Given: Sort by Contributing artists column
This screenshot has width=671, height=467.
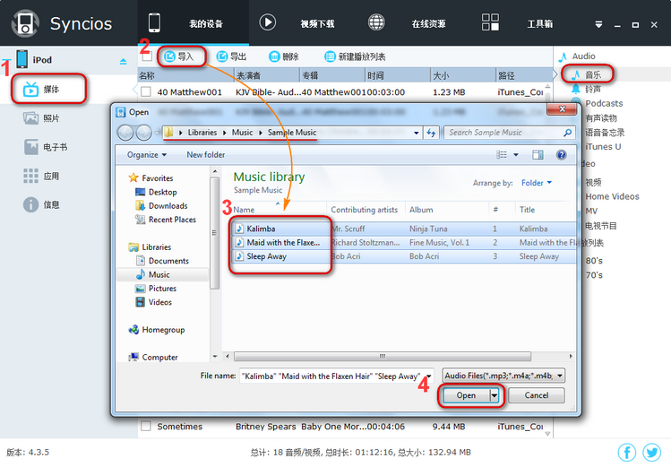Looking at the screenshot, I should [365, 210].
